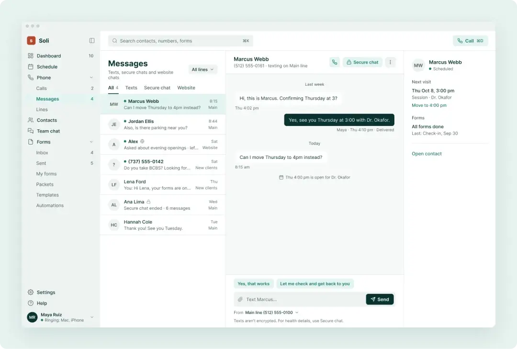Open Team chat bubbles icon
The image size is (517, 349).
coord(31,131)
